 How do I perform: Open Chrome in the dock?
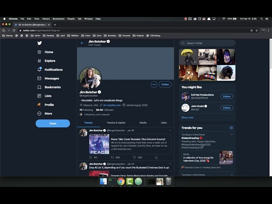[121, 181]
